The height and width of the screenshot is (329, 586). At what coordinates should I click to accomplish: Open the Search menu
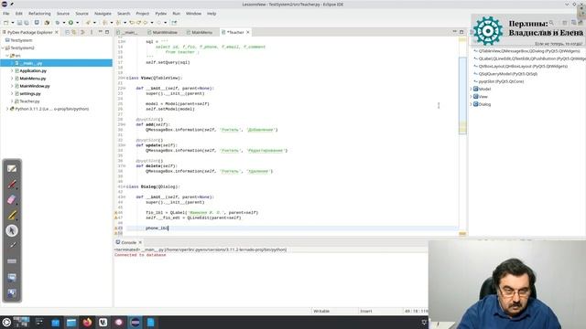coord(124,14)
